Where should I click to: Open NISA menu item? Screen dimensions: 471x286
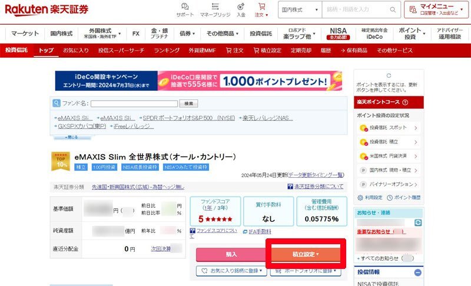[338, 34]
